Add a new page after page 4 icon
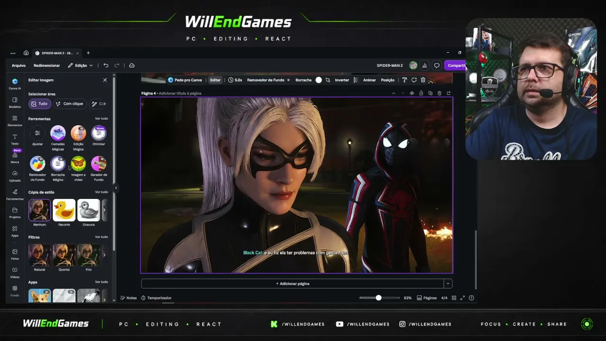 tap(449, 93)
